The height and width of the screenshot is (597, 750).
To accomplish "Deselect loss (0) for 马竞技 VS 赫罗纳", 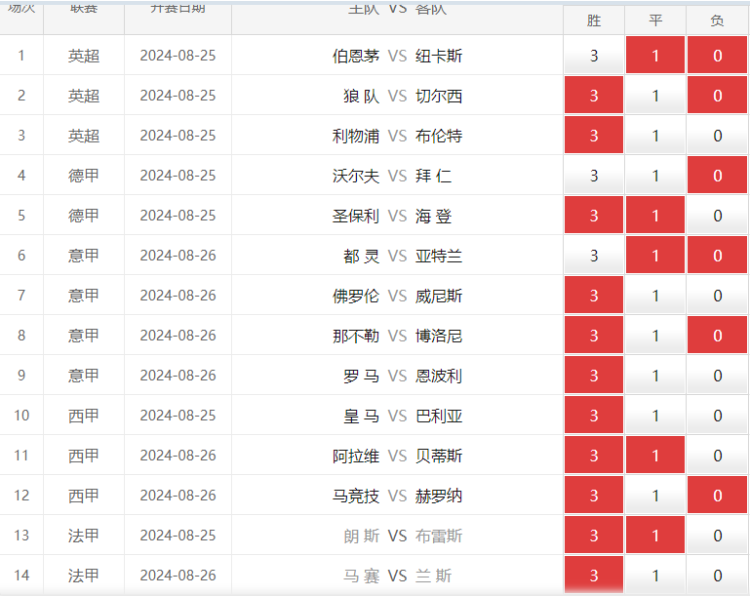I will point(717,496).
